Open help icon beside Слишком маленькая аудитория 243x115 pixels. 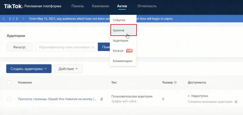[x=236, y=102]
